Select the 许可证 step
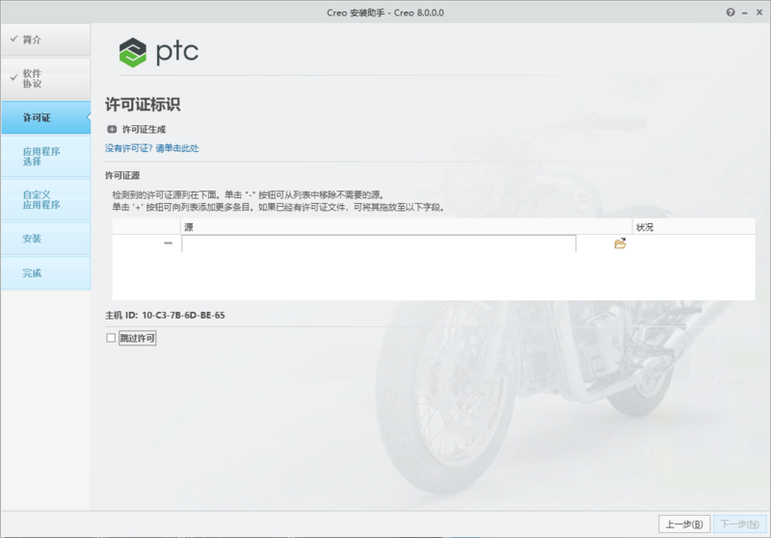 click(x=45, y=117)
